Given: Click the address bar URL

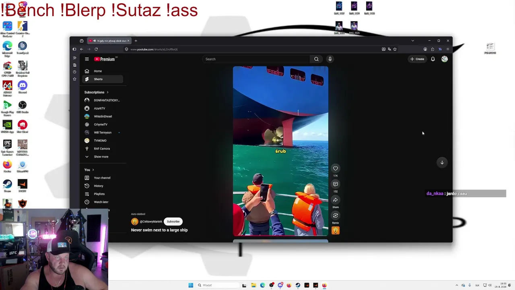Looking at the screenshot, I should click(x=154, y=49).
